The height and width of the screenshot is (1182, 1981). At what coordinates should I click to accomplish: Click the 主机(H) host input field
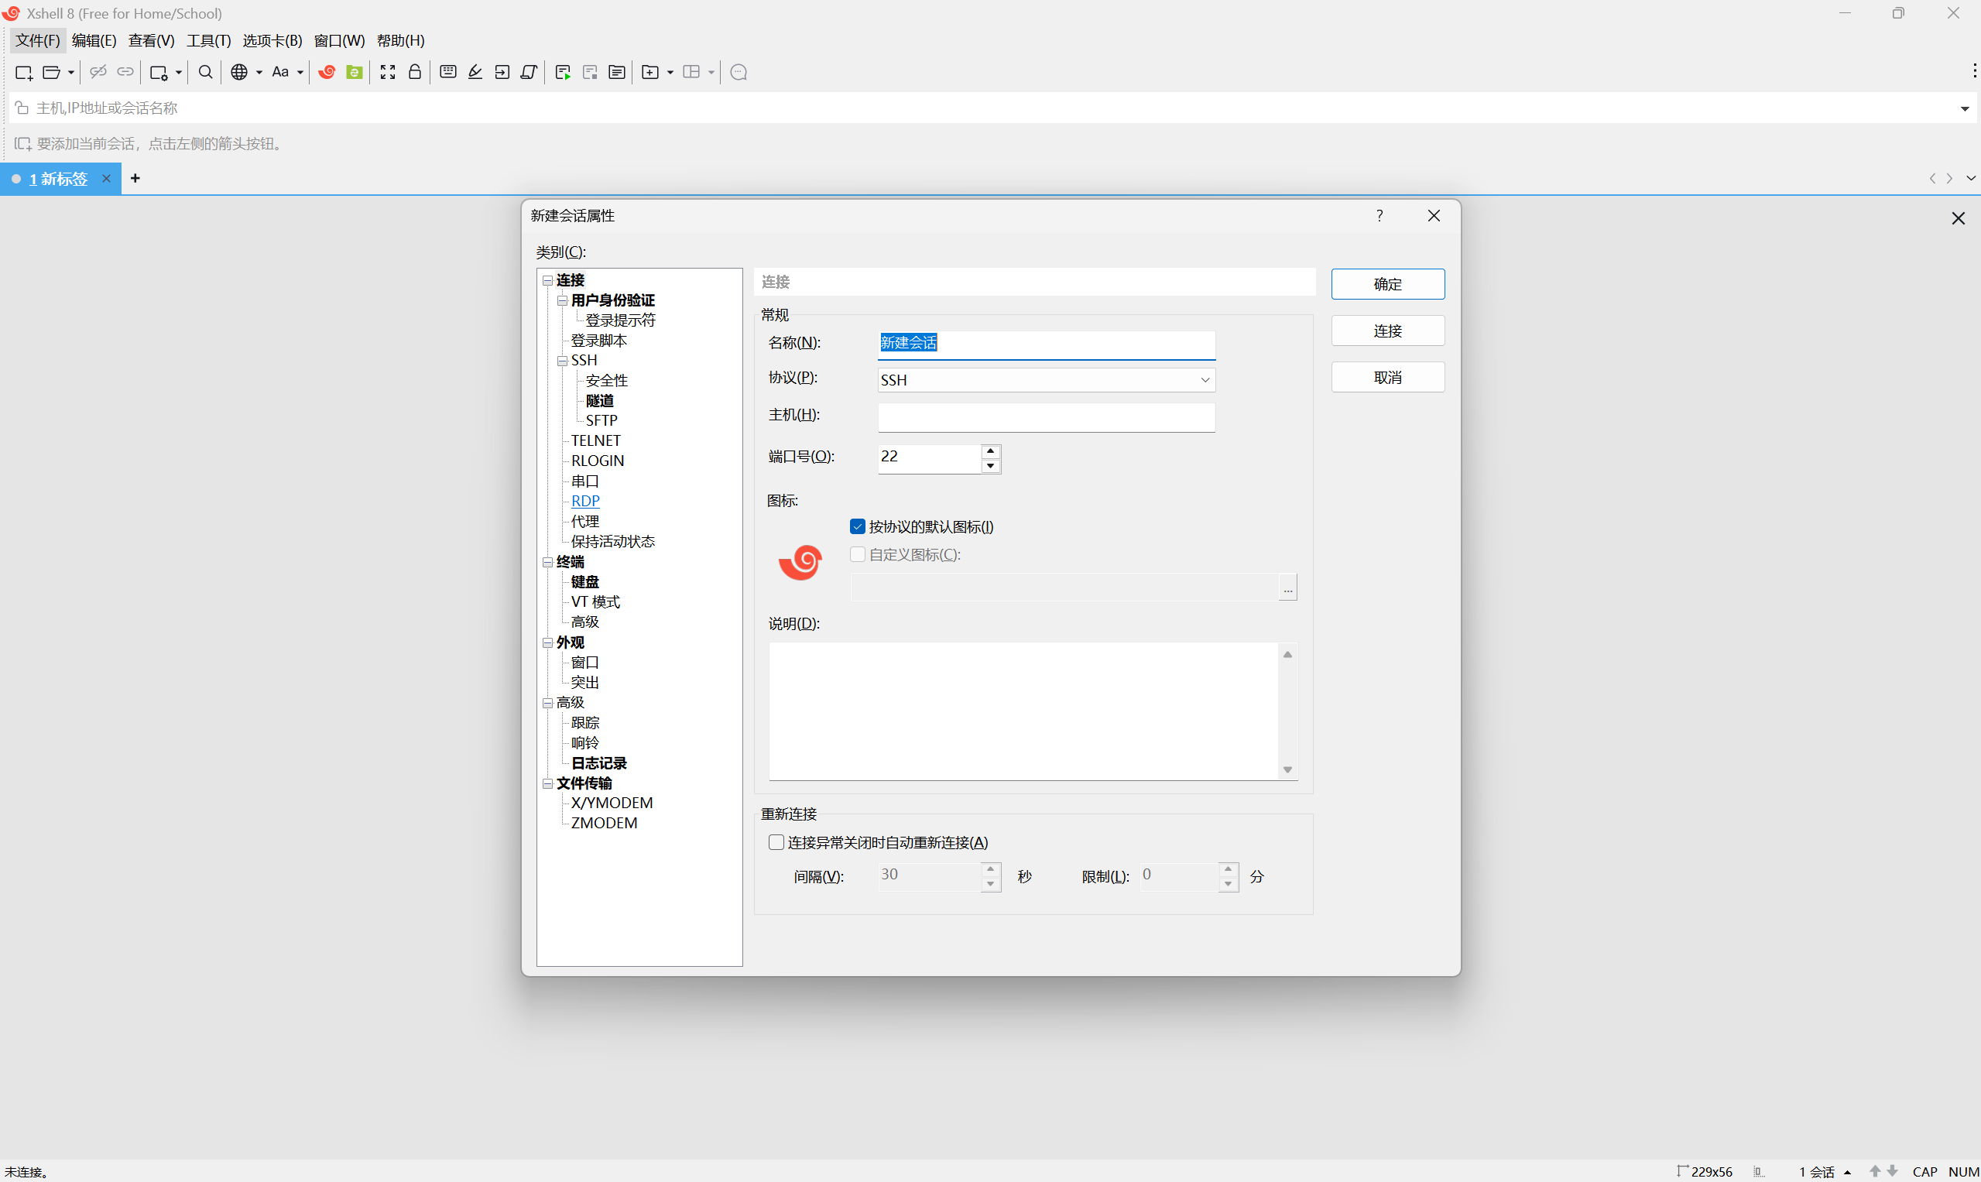1046,416
